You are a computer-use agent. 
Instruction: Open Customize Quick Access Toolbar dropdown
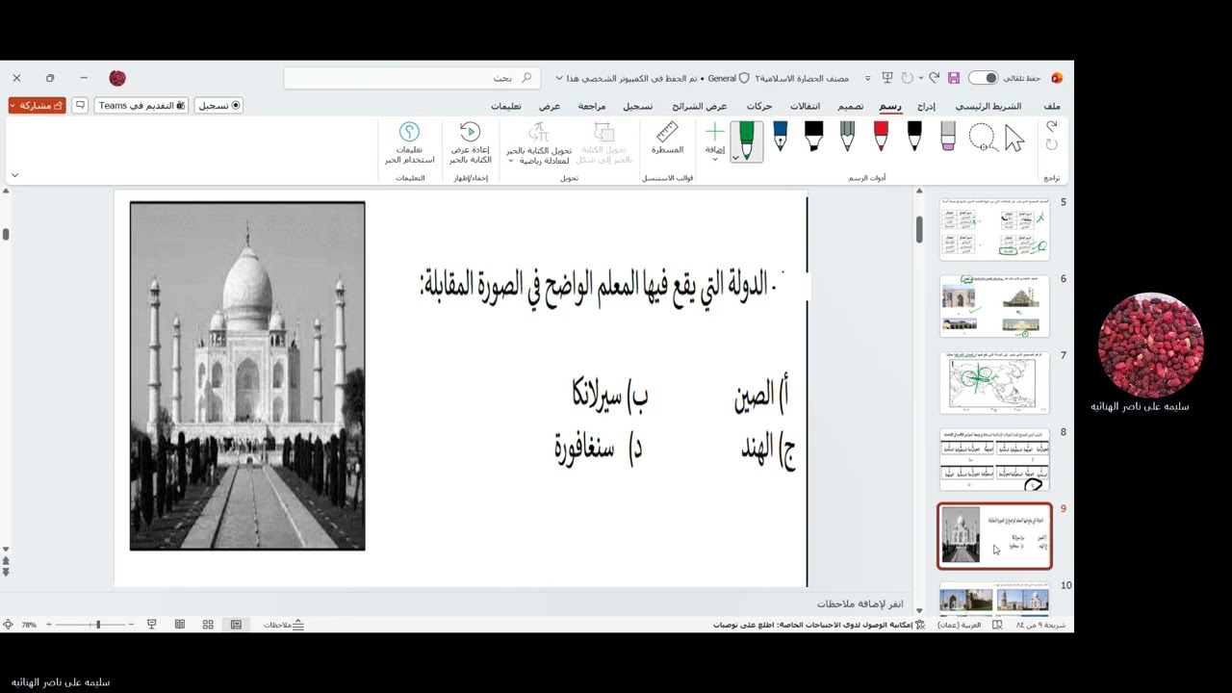click(868, 78)
